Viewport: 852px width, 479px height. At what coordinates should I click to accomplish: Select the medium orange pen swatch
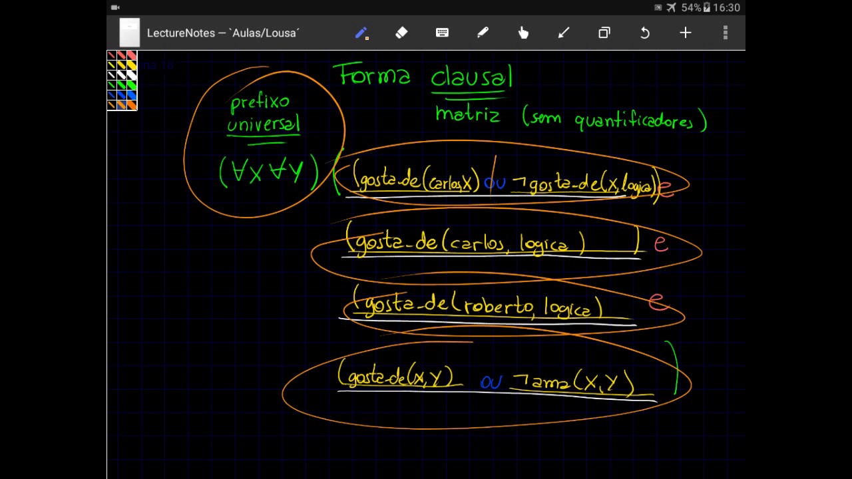pyautogui.click(x=122, y=105)
